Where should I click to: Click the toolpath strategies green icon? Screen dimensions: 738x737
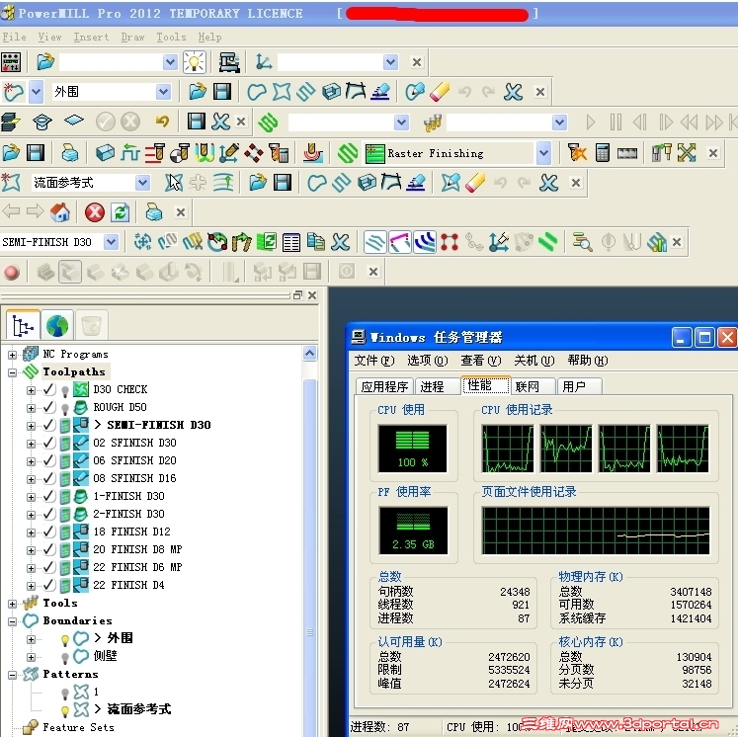(x=348, y=153)
